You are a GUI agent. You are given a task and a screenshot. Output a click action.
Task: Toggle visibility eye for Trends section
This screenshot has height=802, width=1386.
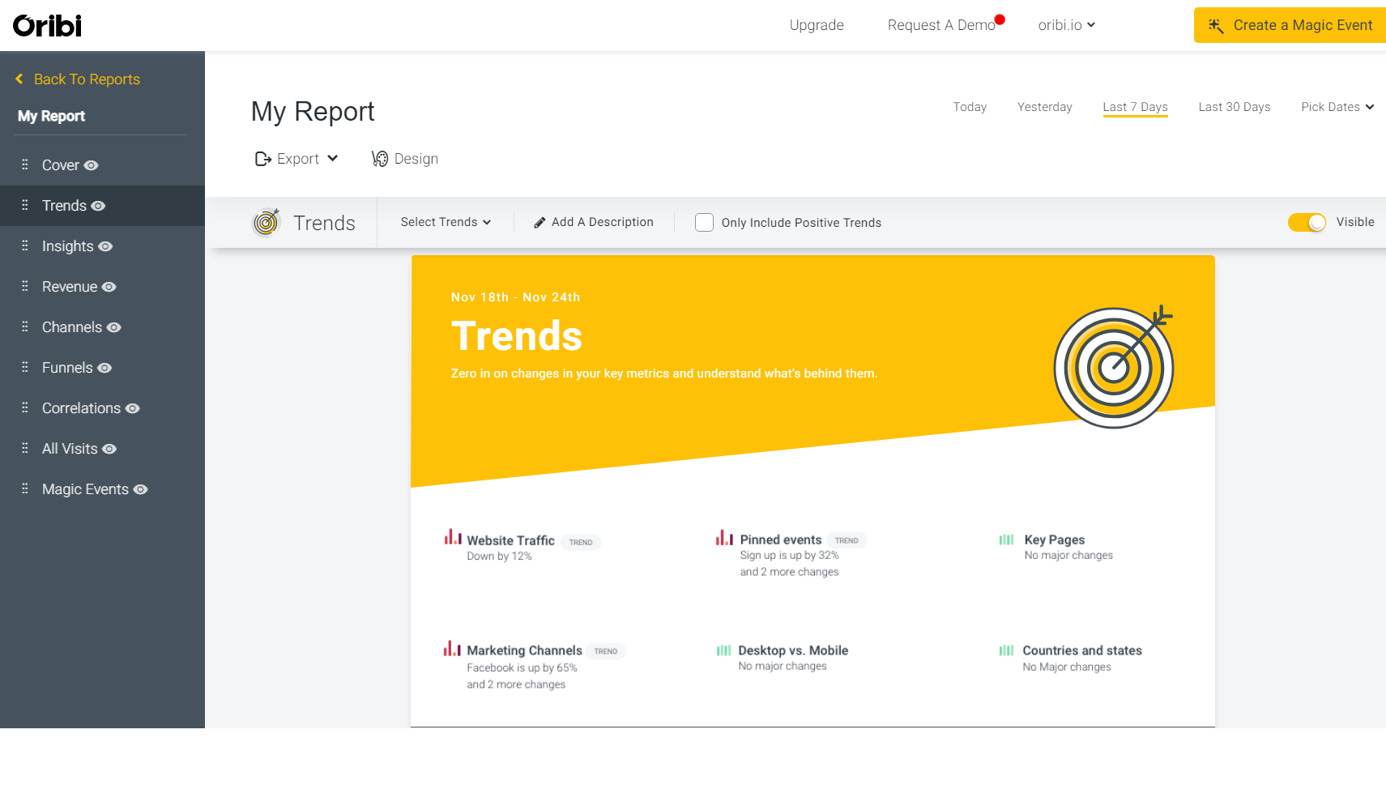(98, 206)
